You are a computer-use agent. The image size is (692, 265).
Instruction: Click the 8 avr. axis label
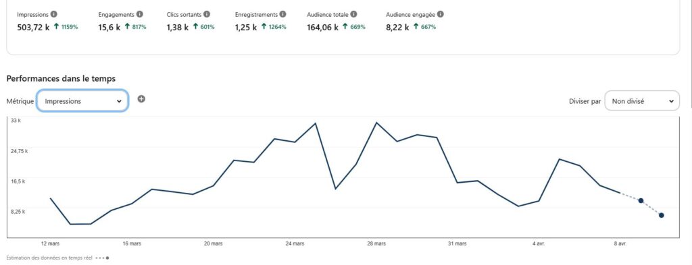pos(620,243)
